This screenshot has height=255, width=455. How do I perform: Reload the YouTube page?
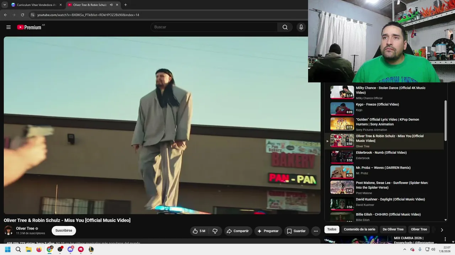(x=22, y=15)
